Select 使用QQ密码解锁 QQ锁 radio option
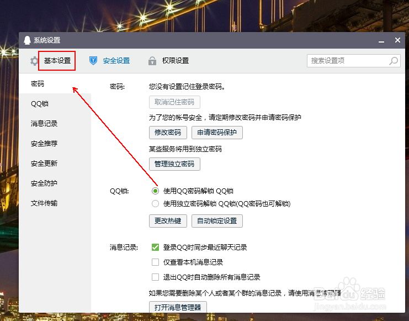Screen dimensions: 409x321 [x=155, y=191]
